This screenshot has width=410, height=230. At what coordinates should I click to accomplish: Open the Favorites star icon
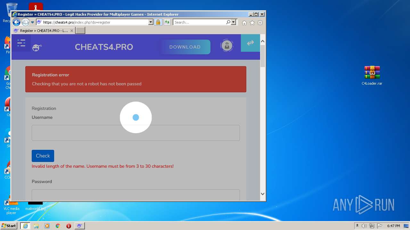tap(252, 23)
